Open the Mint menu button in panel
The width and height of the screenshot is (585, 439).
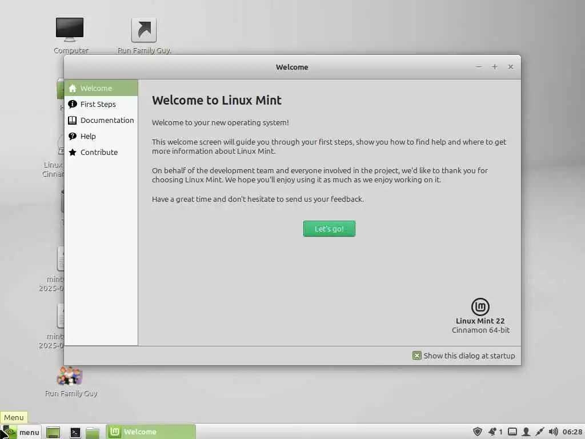click(21, 432)
